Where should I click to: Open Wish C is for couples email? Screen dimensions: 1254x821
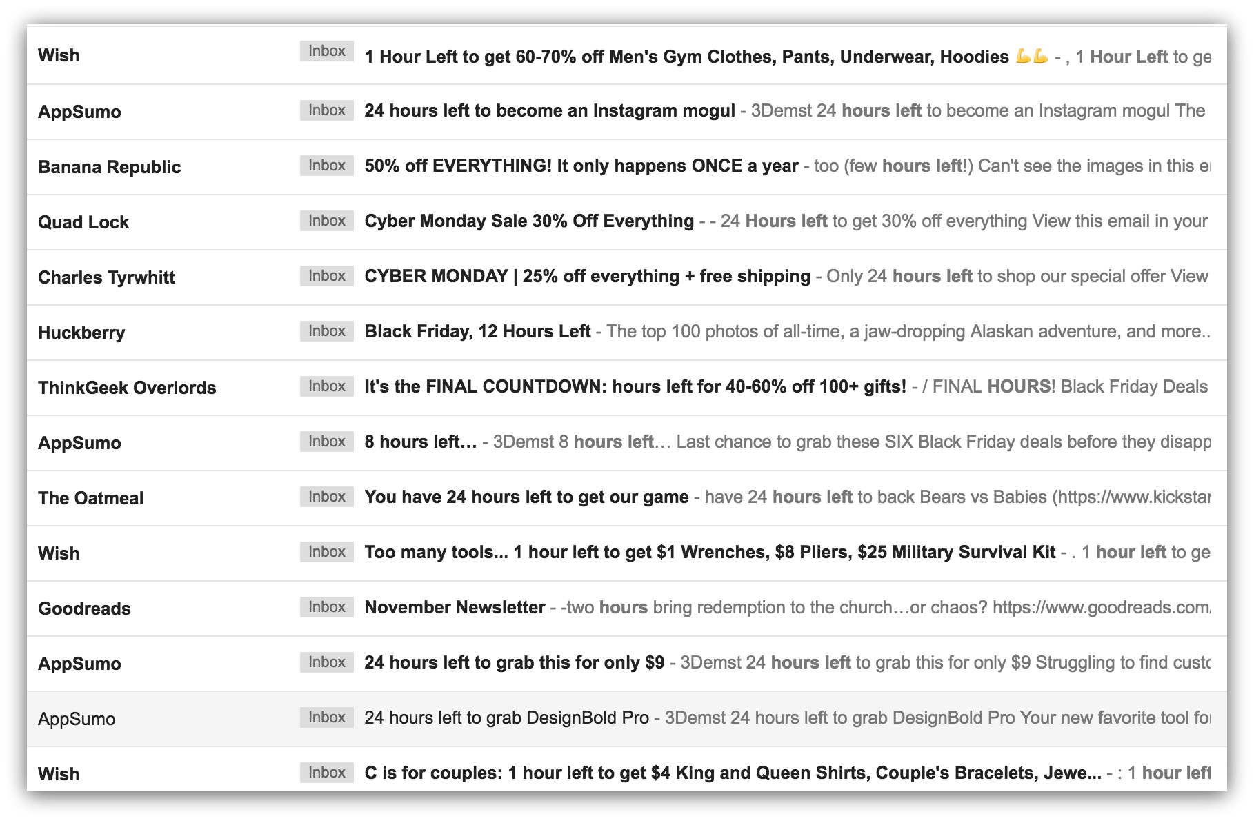click(x=626, y=770)
